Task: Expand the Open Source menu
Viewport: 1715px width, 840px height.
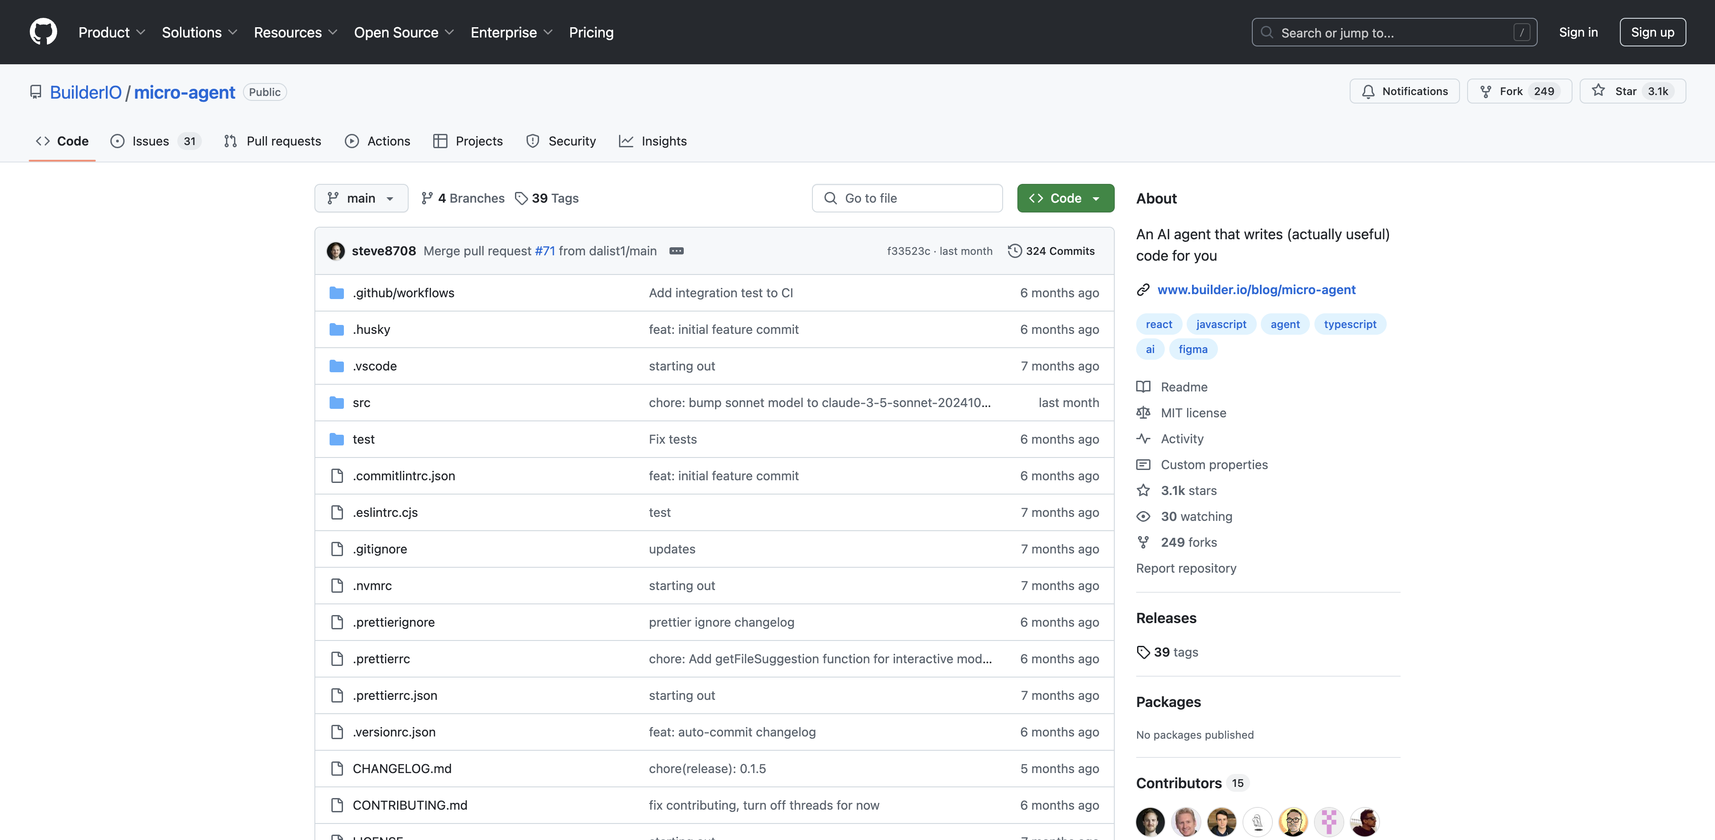Action: [x=403, y=32]
